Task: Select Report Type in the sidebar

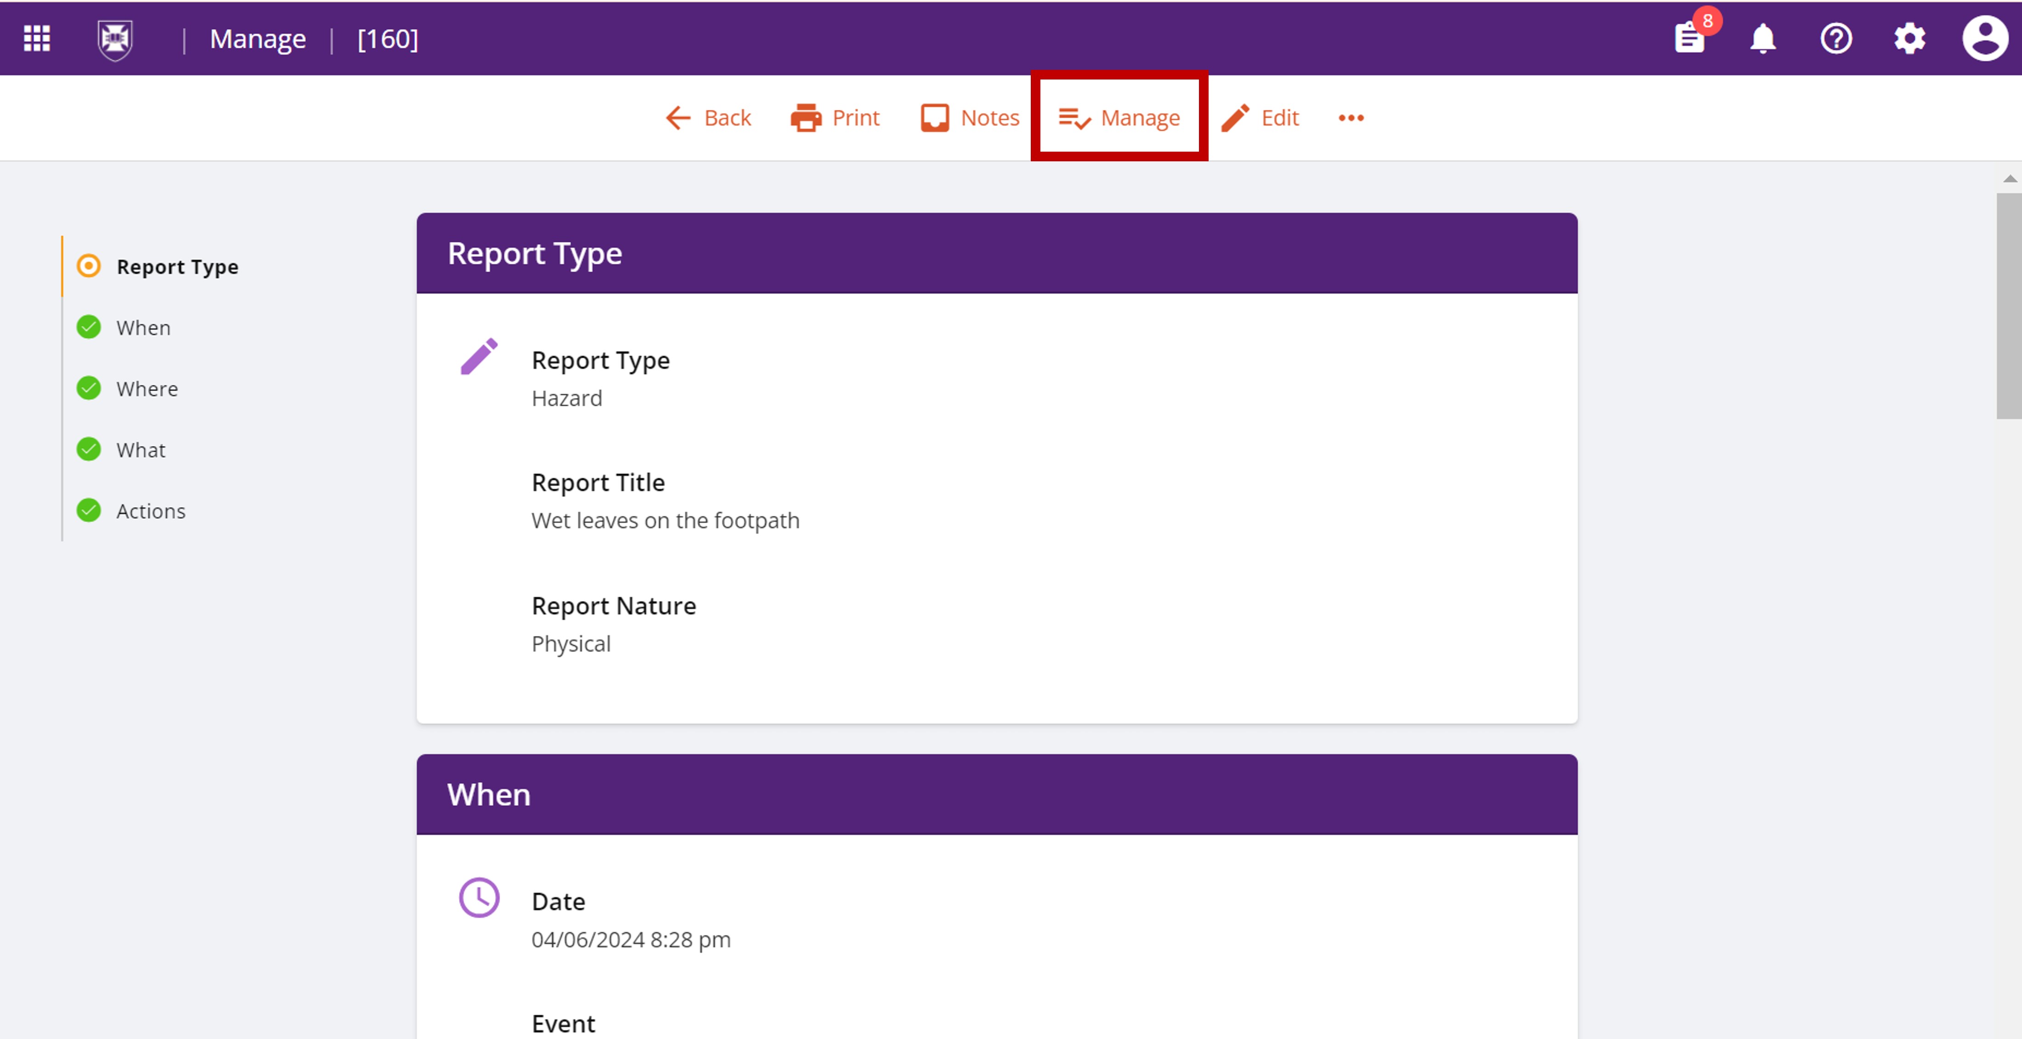Action: (x=176, y=267)
